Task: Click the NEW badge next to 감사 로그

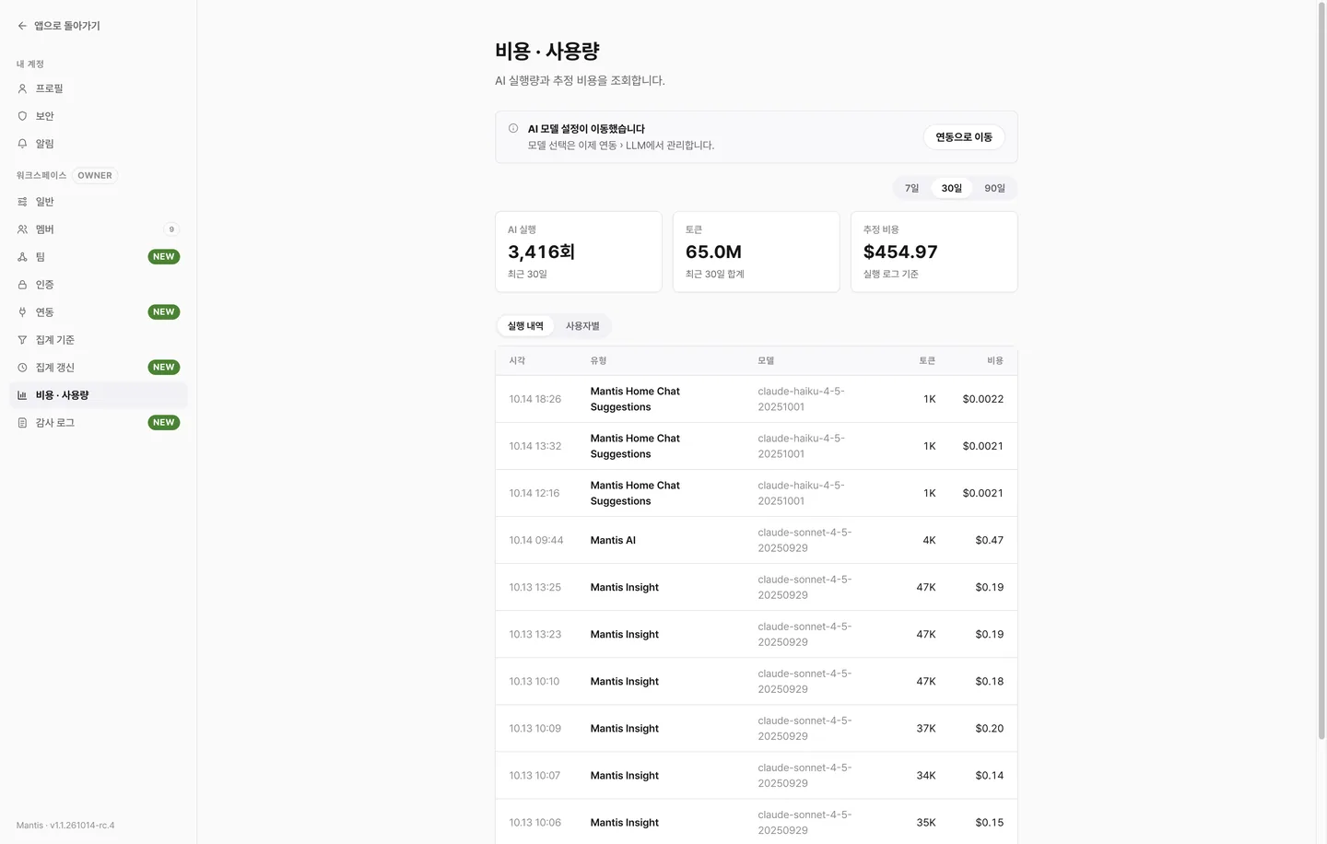Action: [x=164, y=423]
